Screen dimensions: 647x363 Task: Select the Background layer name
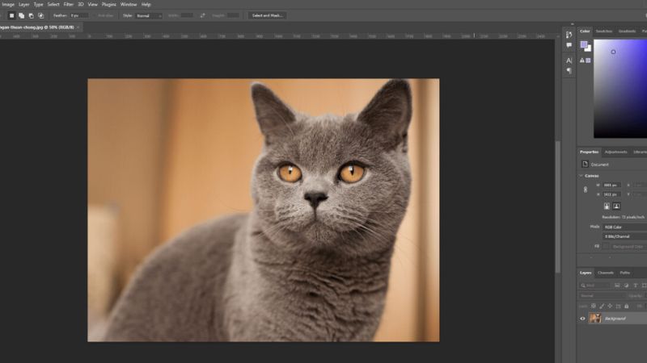coord(615,319)
